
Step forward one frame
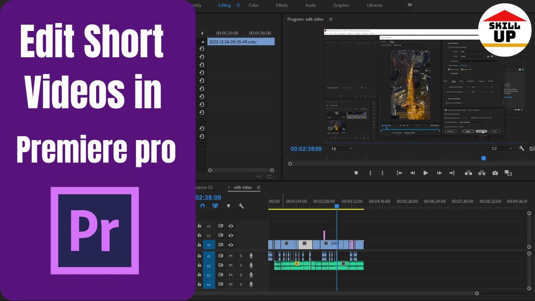[439, 173]
